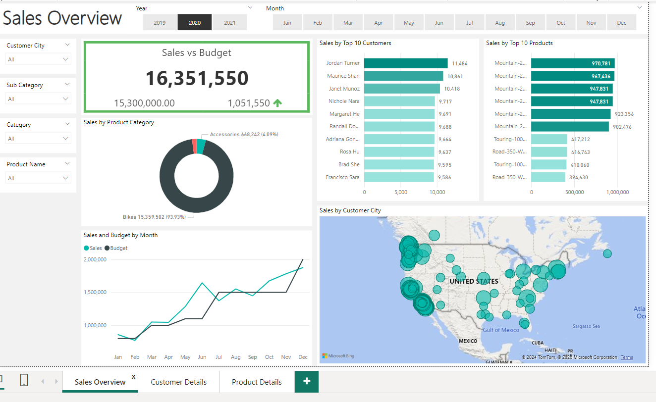Screen dimensions: 656x402
Task: Open the map Terms link
Action: pyautogui.click(x=627, y=357)
